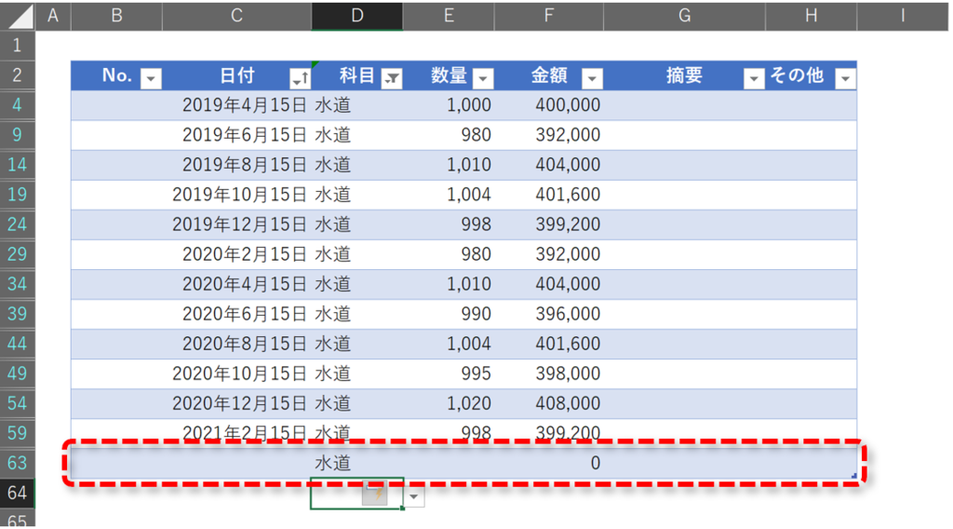Image resolution: width=953 pixels, height=529 pixels.
Task: Open the 金額 column filter dropdown
Action: point(592,78)
